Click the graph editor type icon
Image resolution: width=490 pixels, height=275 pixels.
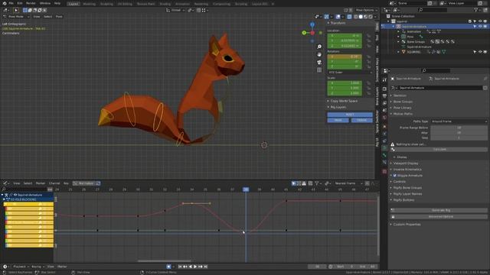[6, 183]
